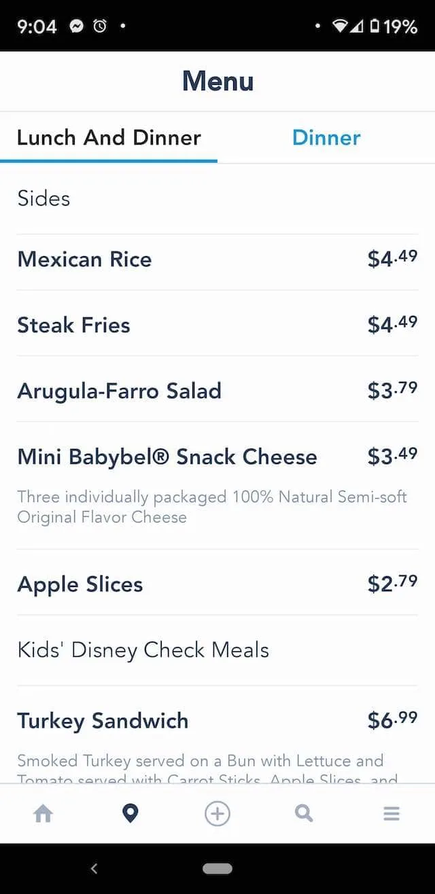This screenshot has height=894, width=435.
Task: Tap the plus circle icon
Action: [217, 813]
